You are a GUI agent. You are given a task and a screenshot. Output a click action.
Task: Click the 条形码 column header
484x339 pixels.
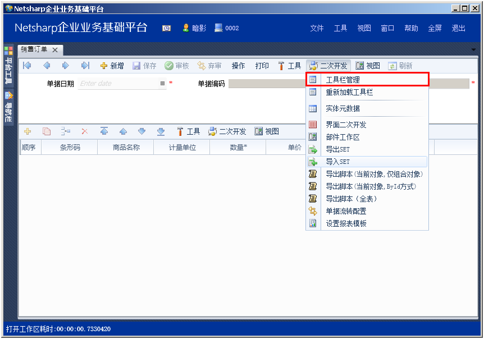pyautogui.click(x=70, y=147)
